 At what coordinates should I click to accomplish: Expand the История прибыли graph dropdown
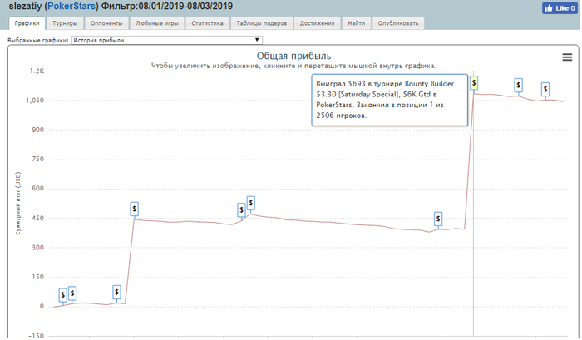(166, 40)
